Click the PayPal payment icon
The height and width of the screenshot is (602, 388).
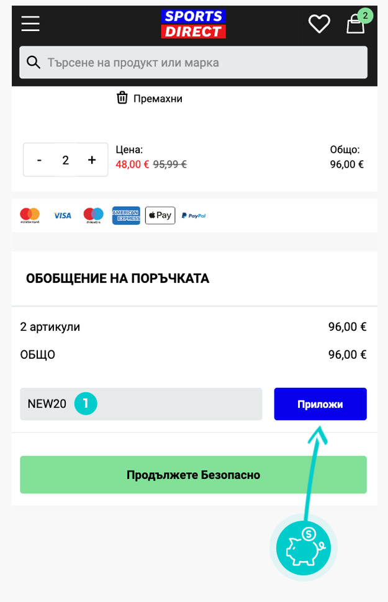(194, 215)
